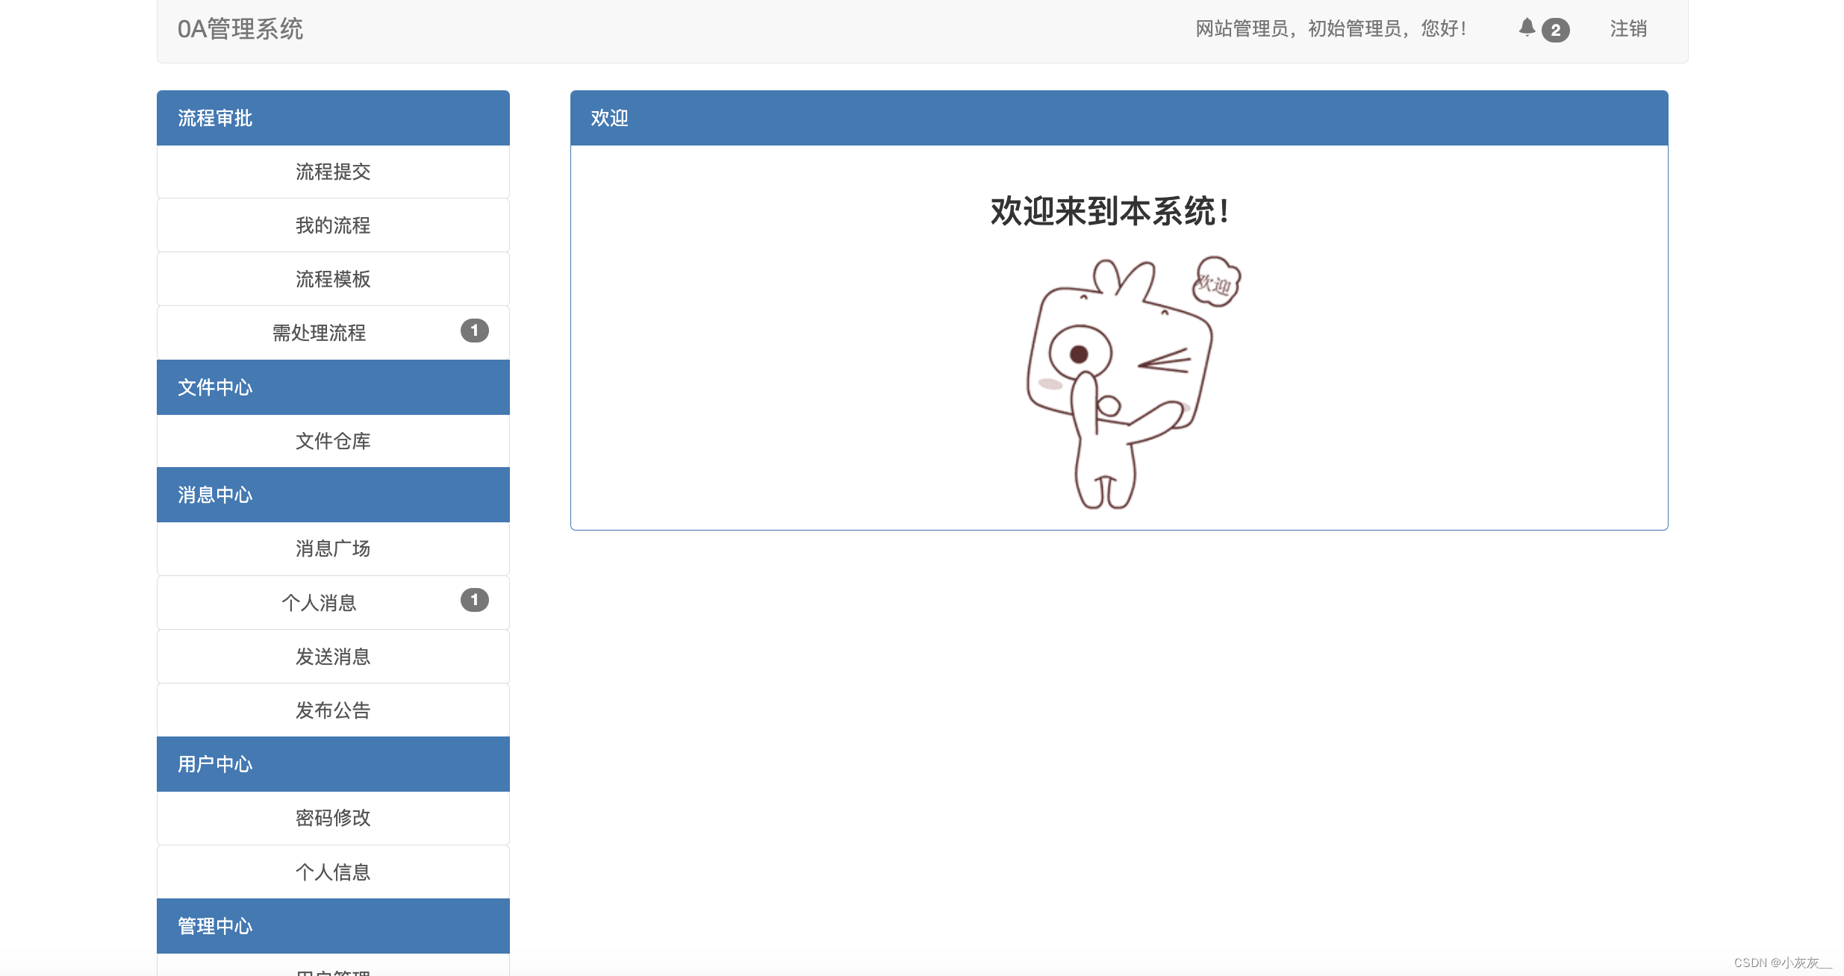This screenshot has height=976, width=1844.
Task: Open 发送消息 to send a message
Action: pos(333,656)
